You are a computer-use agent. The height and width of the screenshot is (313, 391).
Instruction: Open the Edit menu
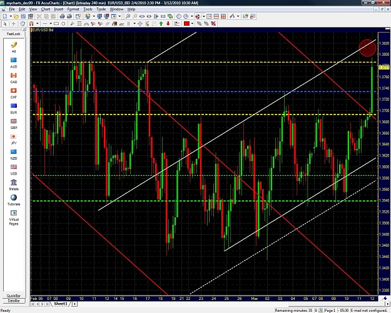coord(22,9)
